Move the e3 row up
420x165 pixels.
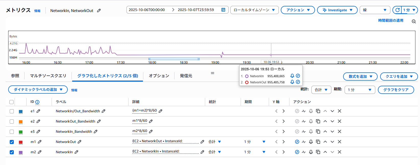pyautogui.click(x=325, y=131)
